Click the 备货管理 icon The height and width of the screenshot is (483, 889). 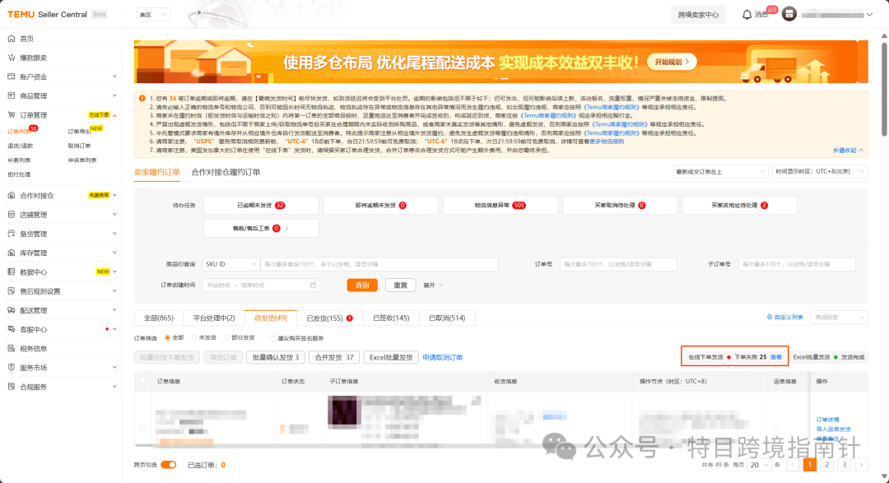point(12,234)
